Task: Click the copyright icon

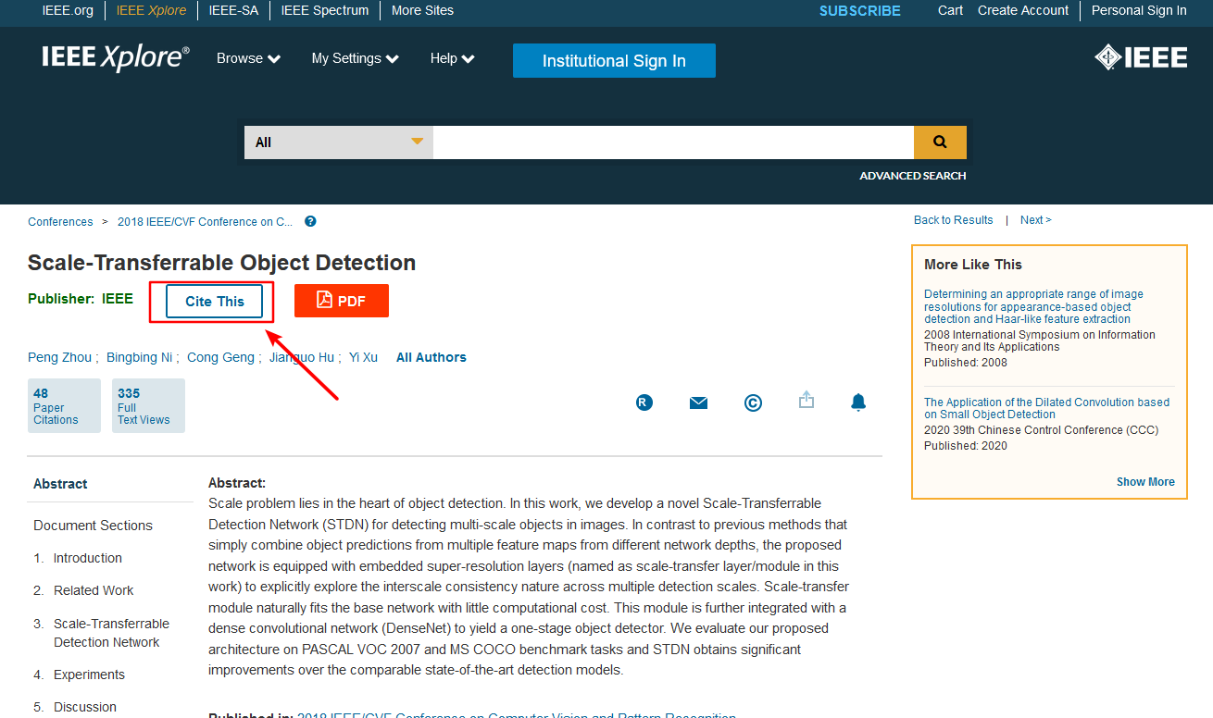Action: [x=753, y=402]
